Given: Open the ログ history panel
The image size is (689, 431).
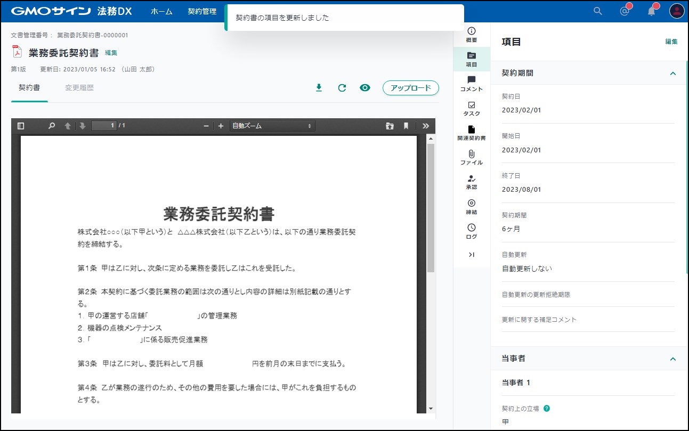Looking at the screenshot, I should coord(472,231).
